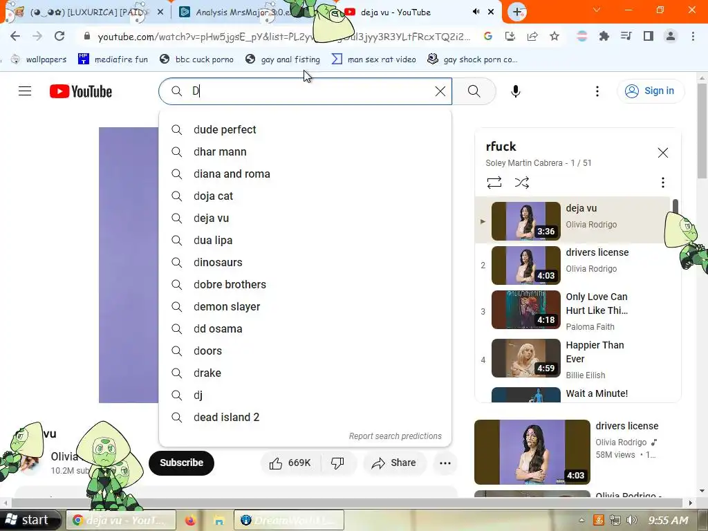Switch to the LUXURICA tab
This screenshot has width=708, height=531.
[x=86, y=12]
